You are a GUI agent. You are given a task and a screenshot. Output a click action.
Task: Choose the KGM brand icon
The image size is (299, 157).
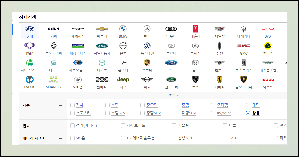[29, 46]
